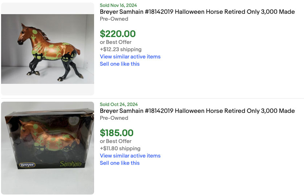The image size is (304, 196).
Task: Click "View similar active items" under the $220.00 listing
Action: (130, 57)
